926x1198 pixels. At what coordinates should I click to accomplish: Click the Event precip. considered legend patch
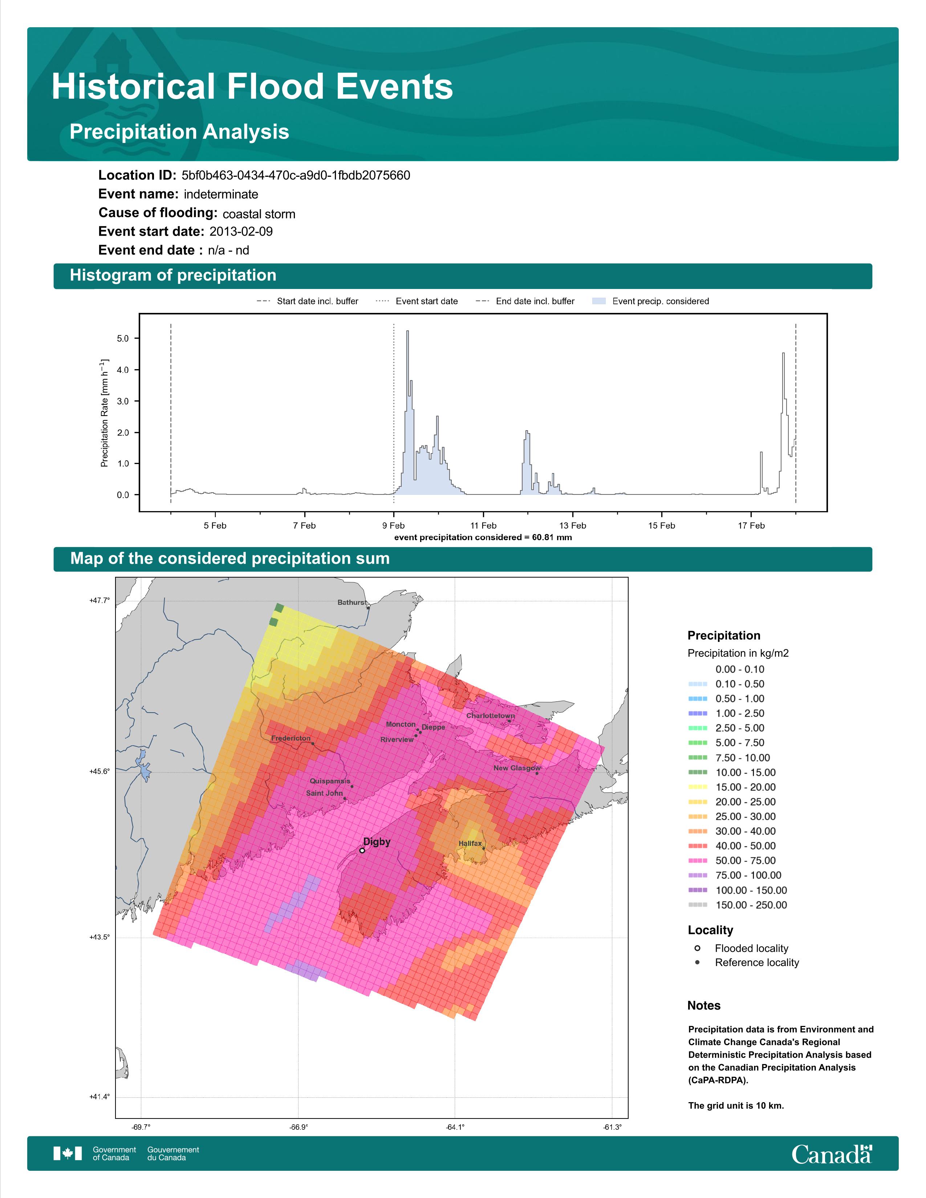click(x=599, y=301)
